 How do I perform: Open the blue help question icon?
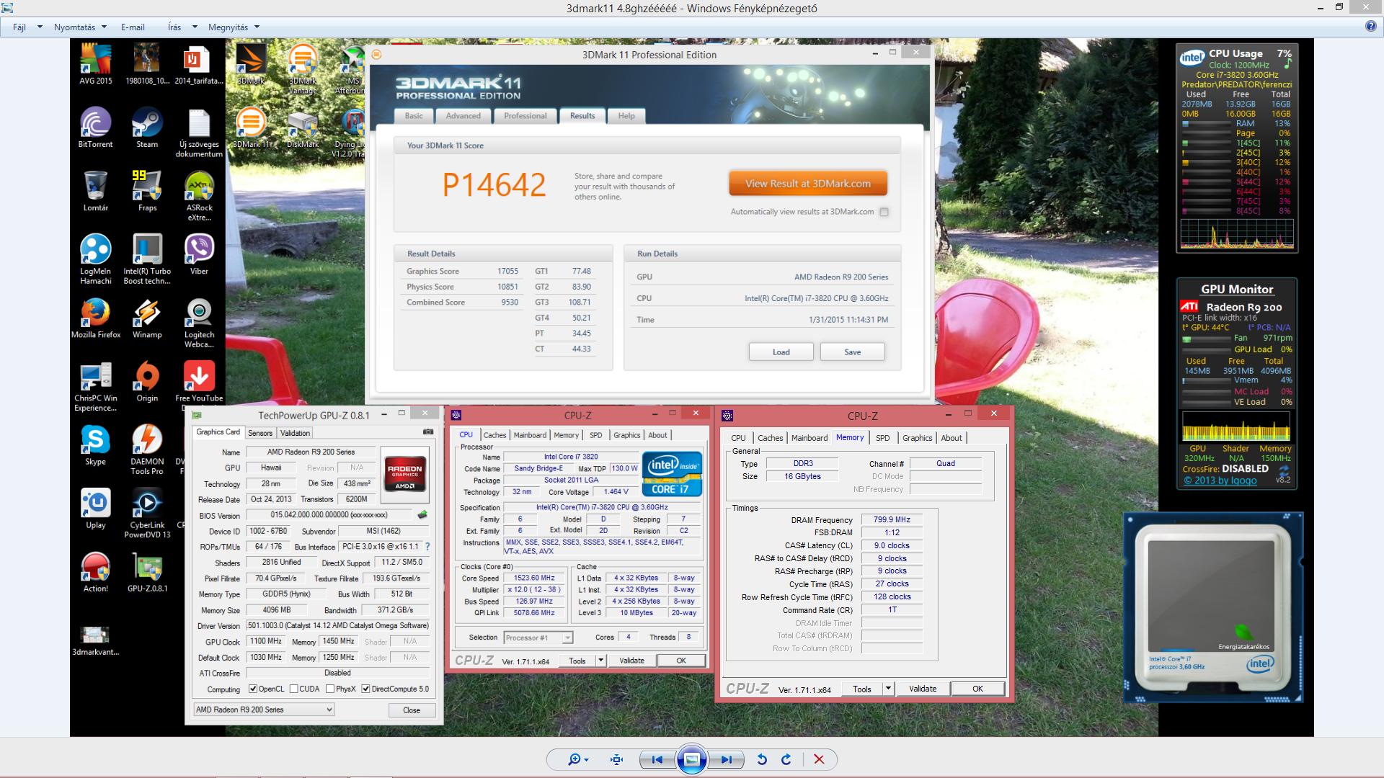[x=1370, y=27]
